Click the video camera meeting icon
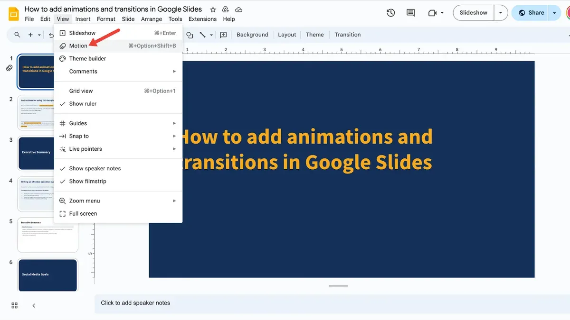 tap(432, 13)
